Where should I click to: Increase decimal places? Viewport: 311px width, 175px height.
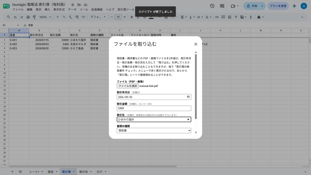click(77, 17)
